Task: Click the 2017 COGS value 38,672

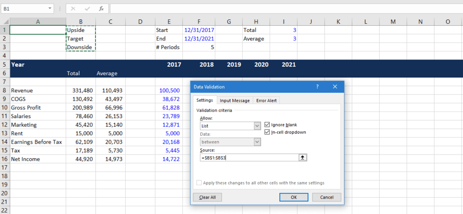Action: (x=169, y=99)
